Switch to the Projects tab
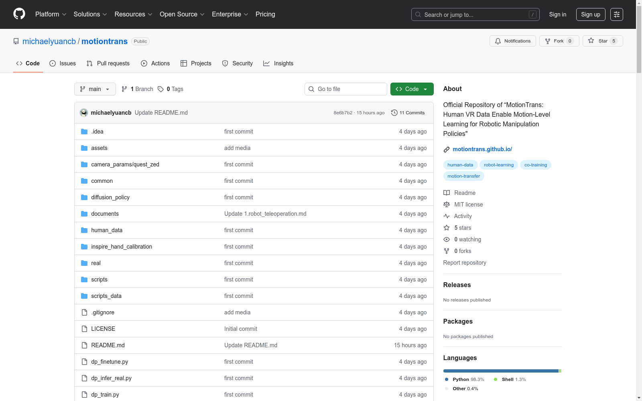 [x=196, y=63]
